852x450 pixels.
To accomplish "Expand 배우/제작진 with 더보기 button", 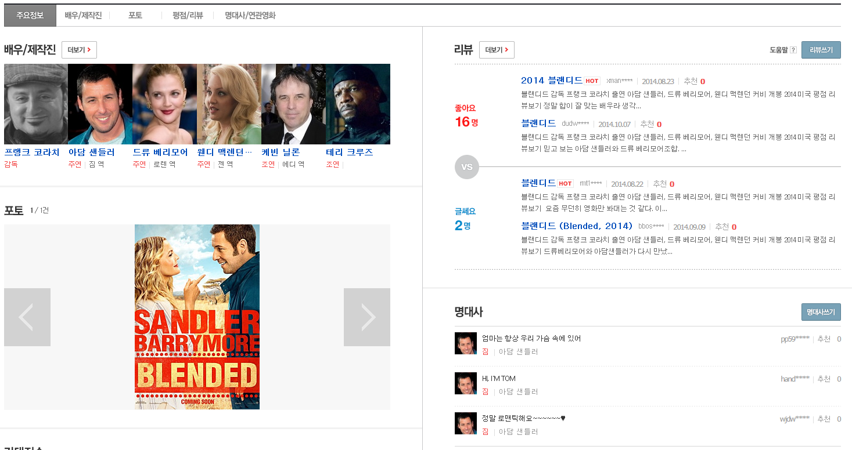I will pyautogui.click(x=79, y=50).
